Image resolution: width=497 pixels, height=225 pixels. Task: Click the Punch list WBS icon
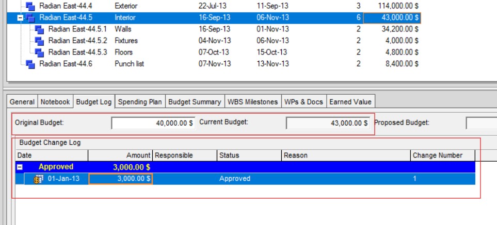30,64
